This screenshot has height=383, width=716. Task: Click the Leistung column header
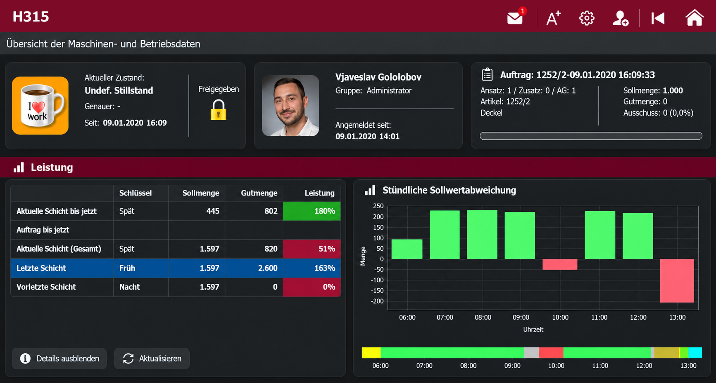coord(312,193)
